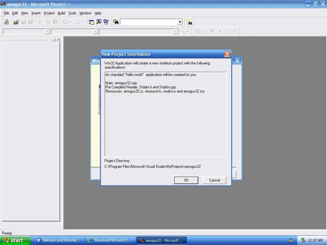Click the taskbar clock 12:37 AM
The image size is (327, 245).
[x=315, y=241]
